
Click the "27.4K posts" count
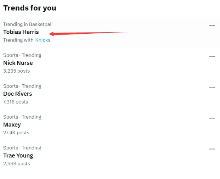16,132
